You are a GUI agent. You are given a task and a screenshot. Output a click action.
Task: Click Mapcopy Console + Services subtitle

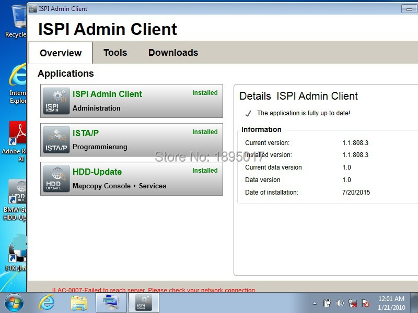[120, 186]
